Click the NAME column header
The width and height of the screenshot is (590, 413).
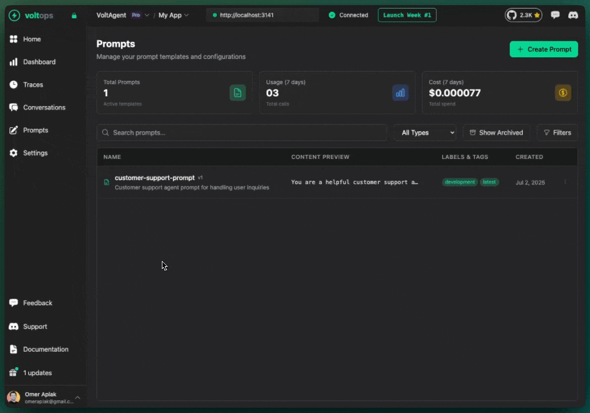click(112, 157)
